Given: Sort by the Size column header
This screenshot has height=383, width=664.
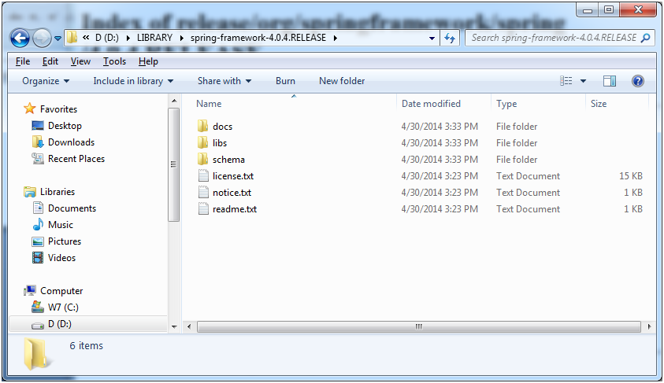Looking at the screenshot, I should pos(599,104).
